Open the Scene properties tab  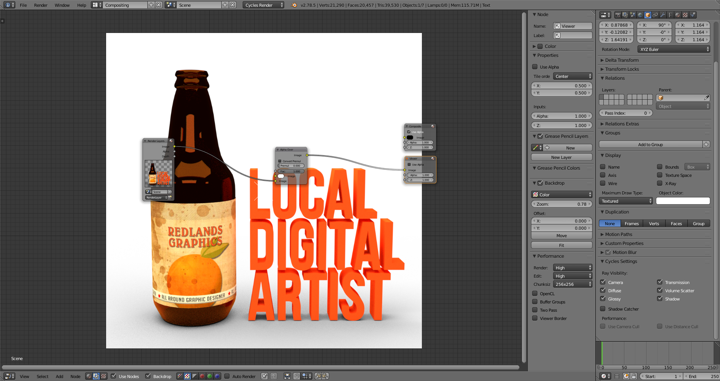click(x=633, y=15)
